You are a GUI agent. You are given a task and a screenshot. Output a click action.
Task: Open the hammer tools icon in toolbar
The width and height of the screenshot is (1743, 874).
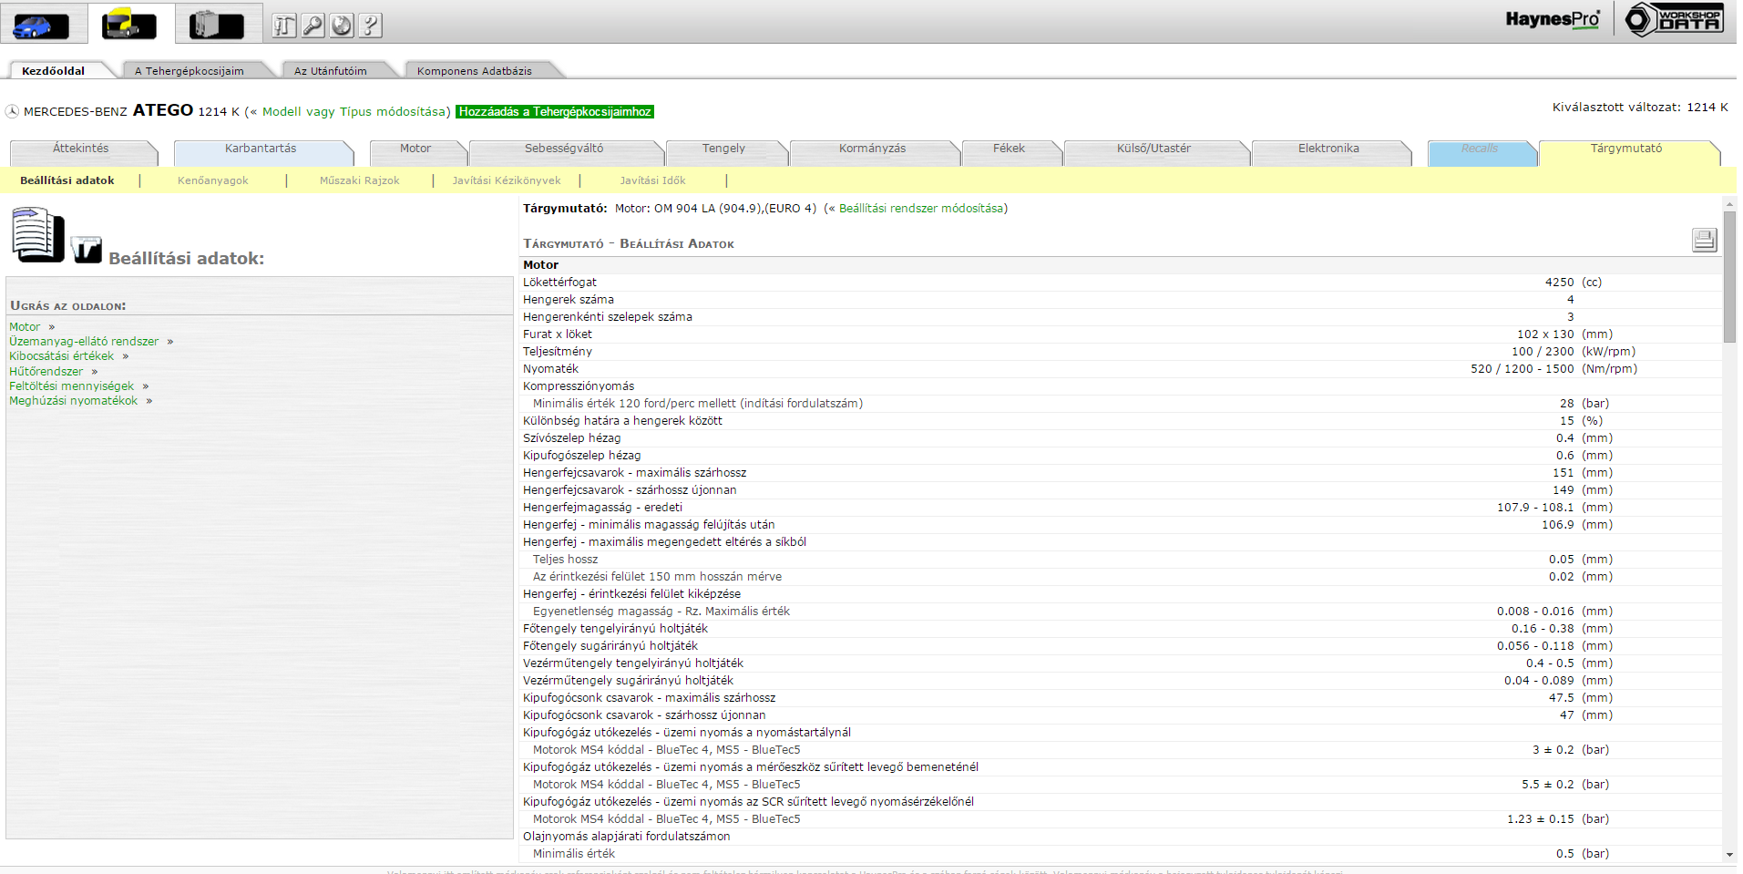pos(284,26)
